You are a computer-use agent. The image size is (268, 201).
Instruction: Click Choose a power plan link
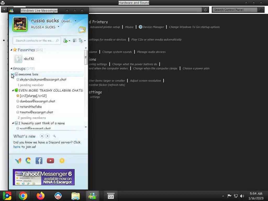(x=196, y=68)
